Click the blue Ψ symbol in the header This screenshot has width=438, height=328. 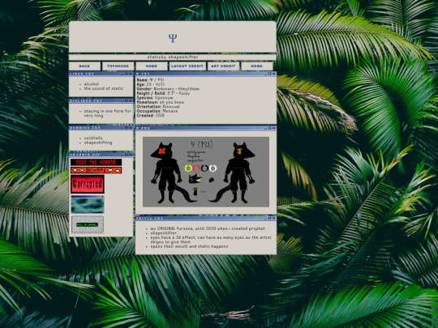173,37
